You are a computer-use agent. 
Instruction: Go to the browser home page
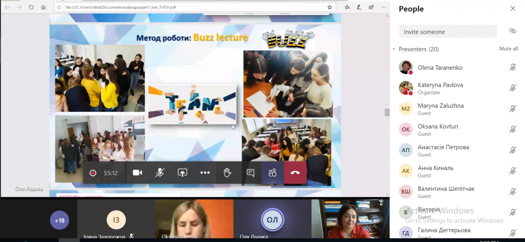pos(43,8)
